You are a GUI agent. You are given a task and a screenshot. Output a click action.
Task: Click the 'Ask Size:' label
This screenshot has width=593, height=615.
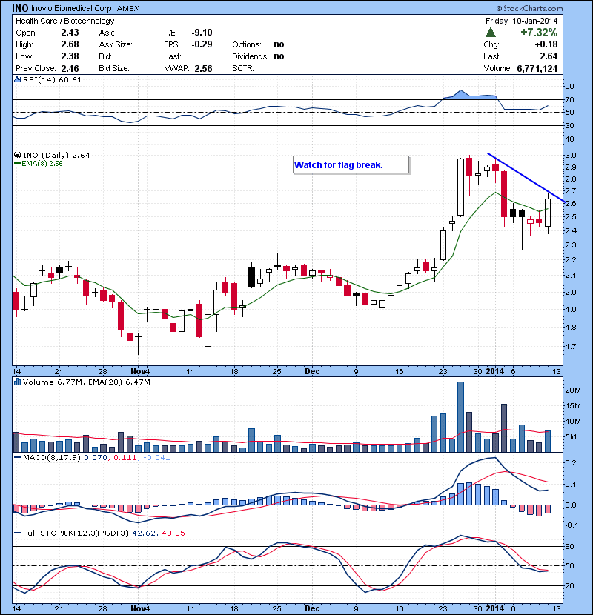click(x=116, y=44)
